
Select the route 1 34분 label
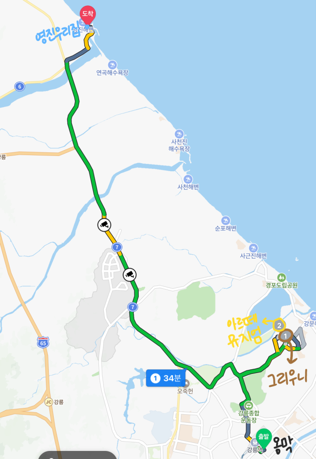(x=166, y=378)
